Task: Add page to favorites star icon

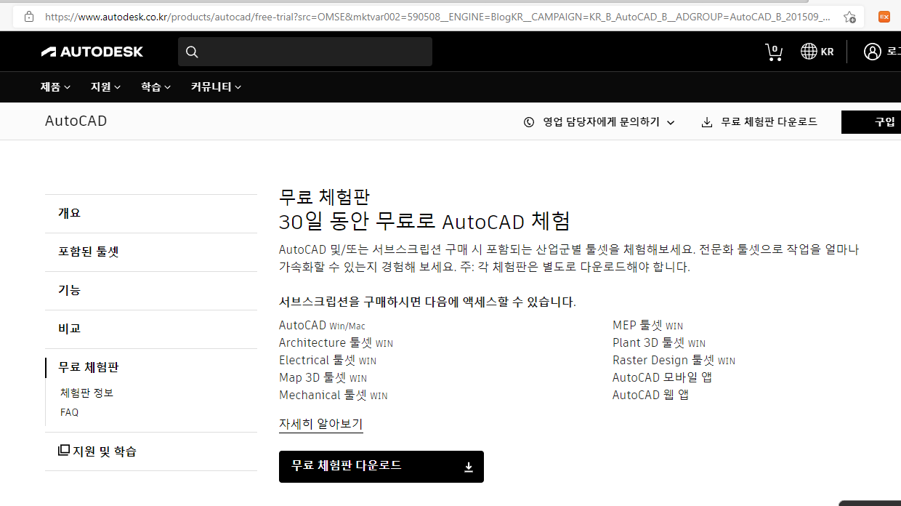Action: [x=849, y=17]
